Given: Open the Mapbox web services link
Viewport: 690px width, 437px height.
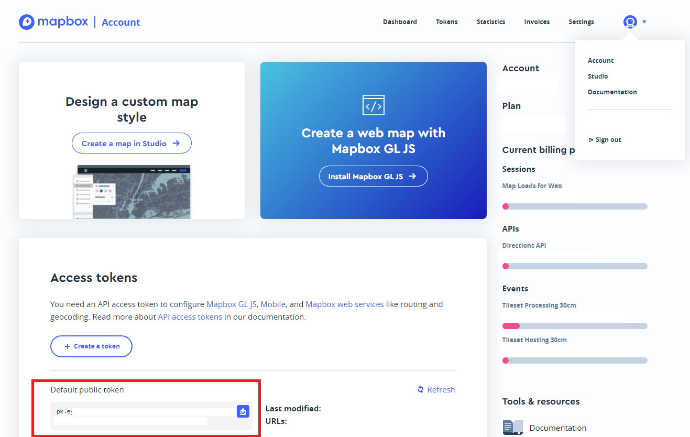Looking at the screenshot, I should [345, 304].
